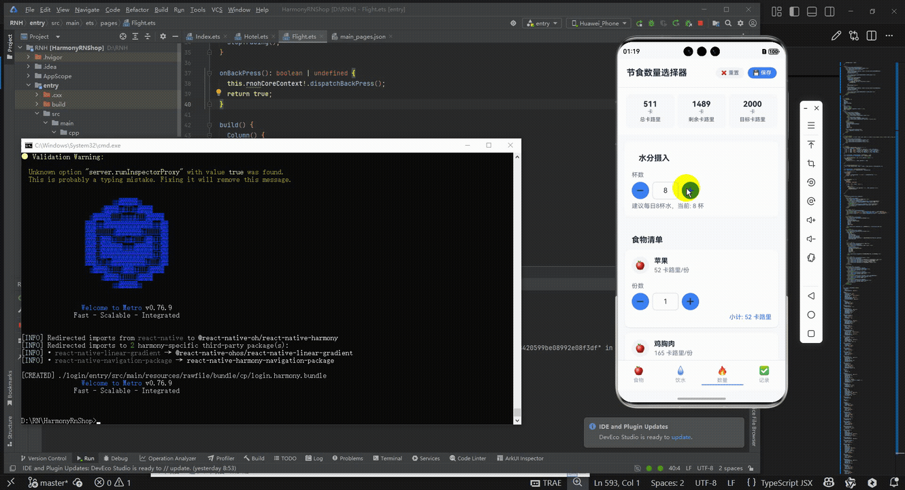Click the emulator screenshot crop icon
Image resolution: width=905 pixels, height=490 pixels.
[x=811, y=164]
